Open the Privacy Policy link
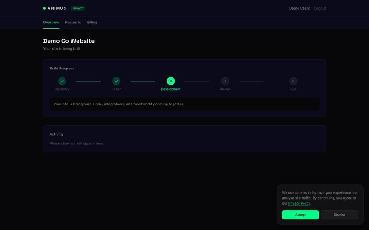369x230 pixels. [299, 203]
